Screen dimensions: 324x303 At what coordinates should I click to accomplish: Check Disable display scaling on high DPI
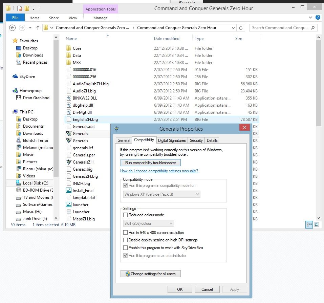[125, 240]
